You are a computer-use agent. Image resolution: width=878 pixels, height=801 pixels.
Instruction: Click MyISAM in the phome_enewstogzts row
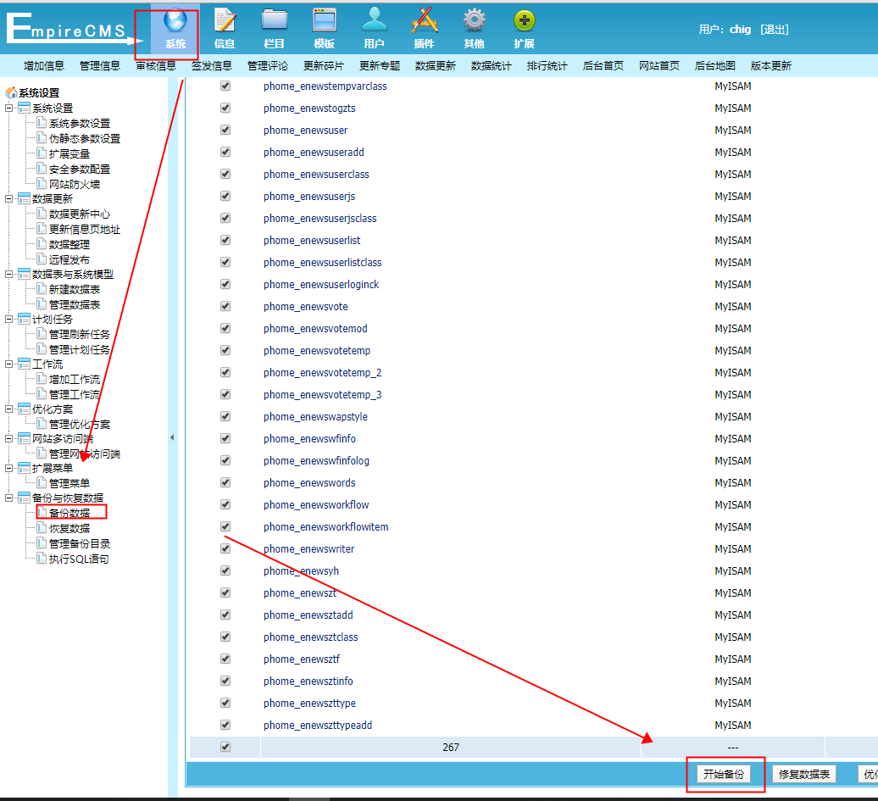733,108
